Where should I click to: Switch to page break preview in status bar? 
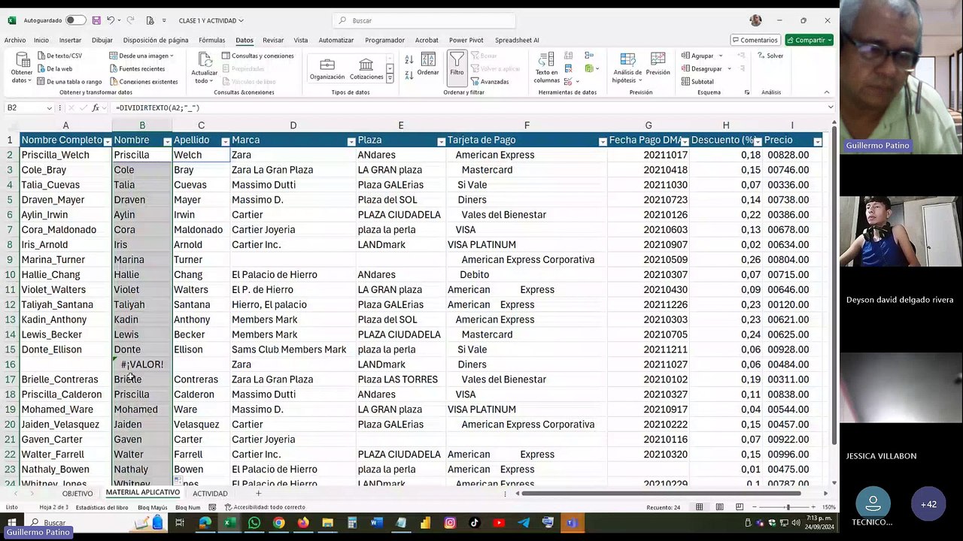point(741,507)
